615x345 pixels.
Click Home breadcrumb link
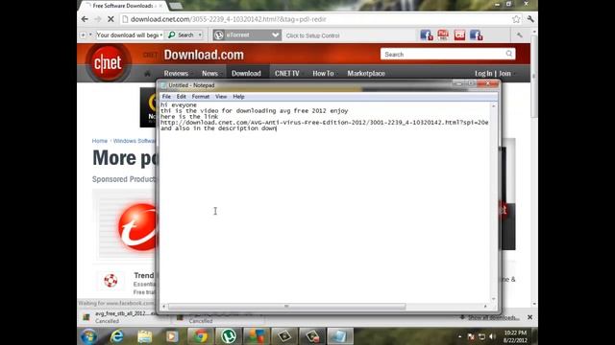(x=100, y=141)
